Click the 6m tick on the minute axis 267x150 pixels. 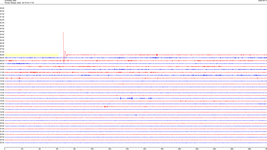[57, 149]
